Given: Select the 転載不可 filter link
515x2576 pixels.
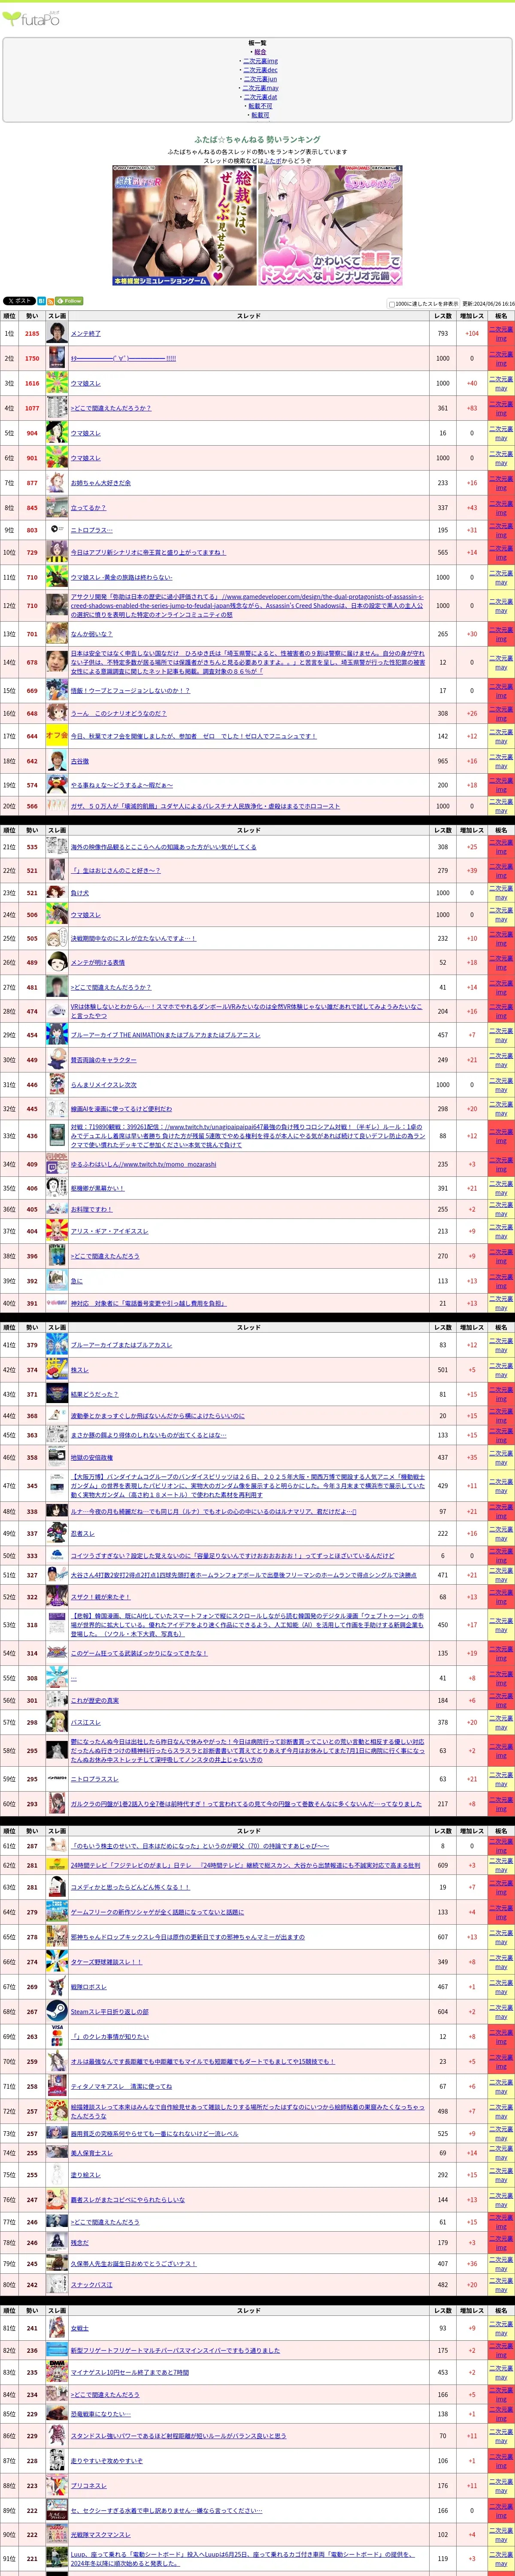Looking at the screenshot, I should pyautogui.click(x=260, y=106).
